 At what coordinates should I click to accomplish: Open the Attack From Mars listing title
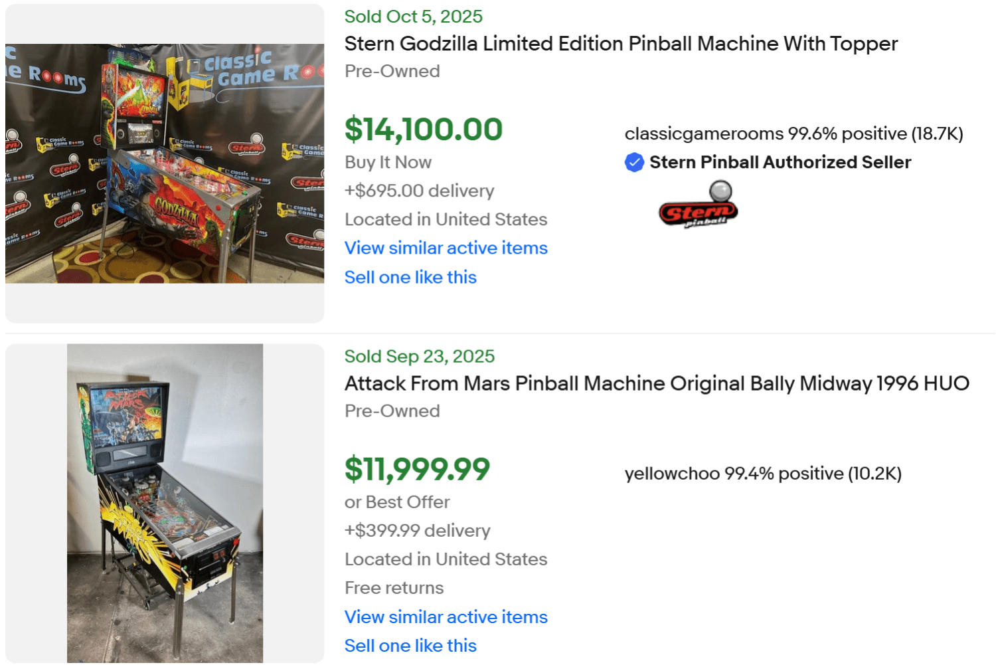[656, 383]
